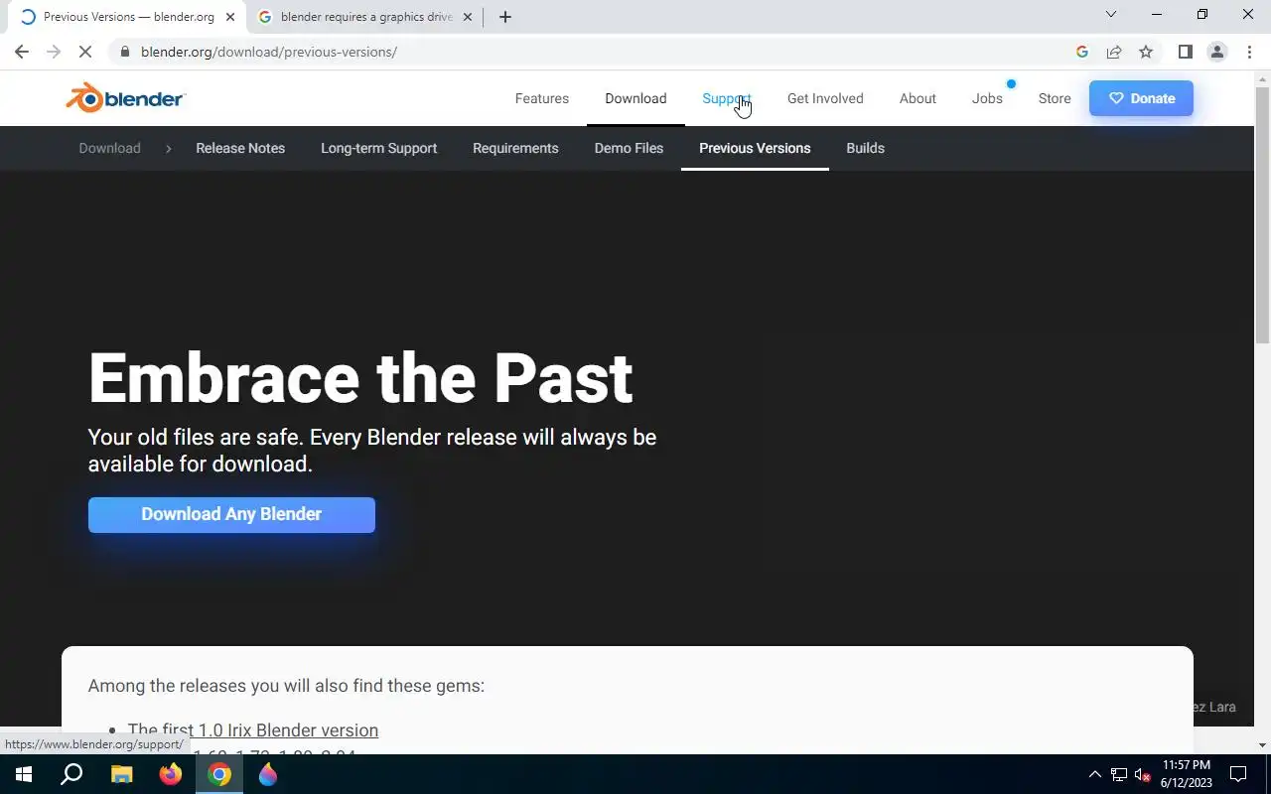
Task: Click the Download breadcrumb link
Action: tap(109, 148)
